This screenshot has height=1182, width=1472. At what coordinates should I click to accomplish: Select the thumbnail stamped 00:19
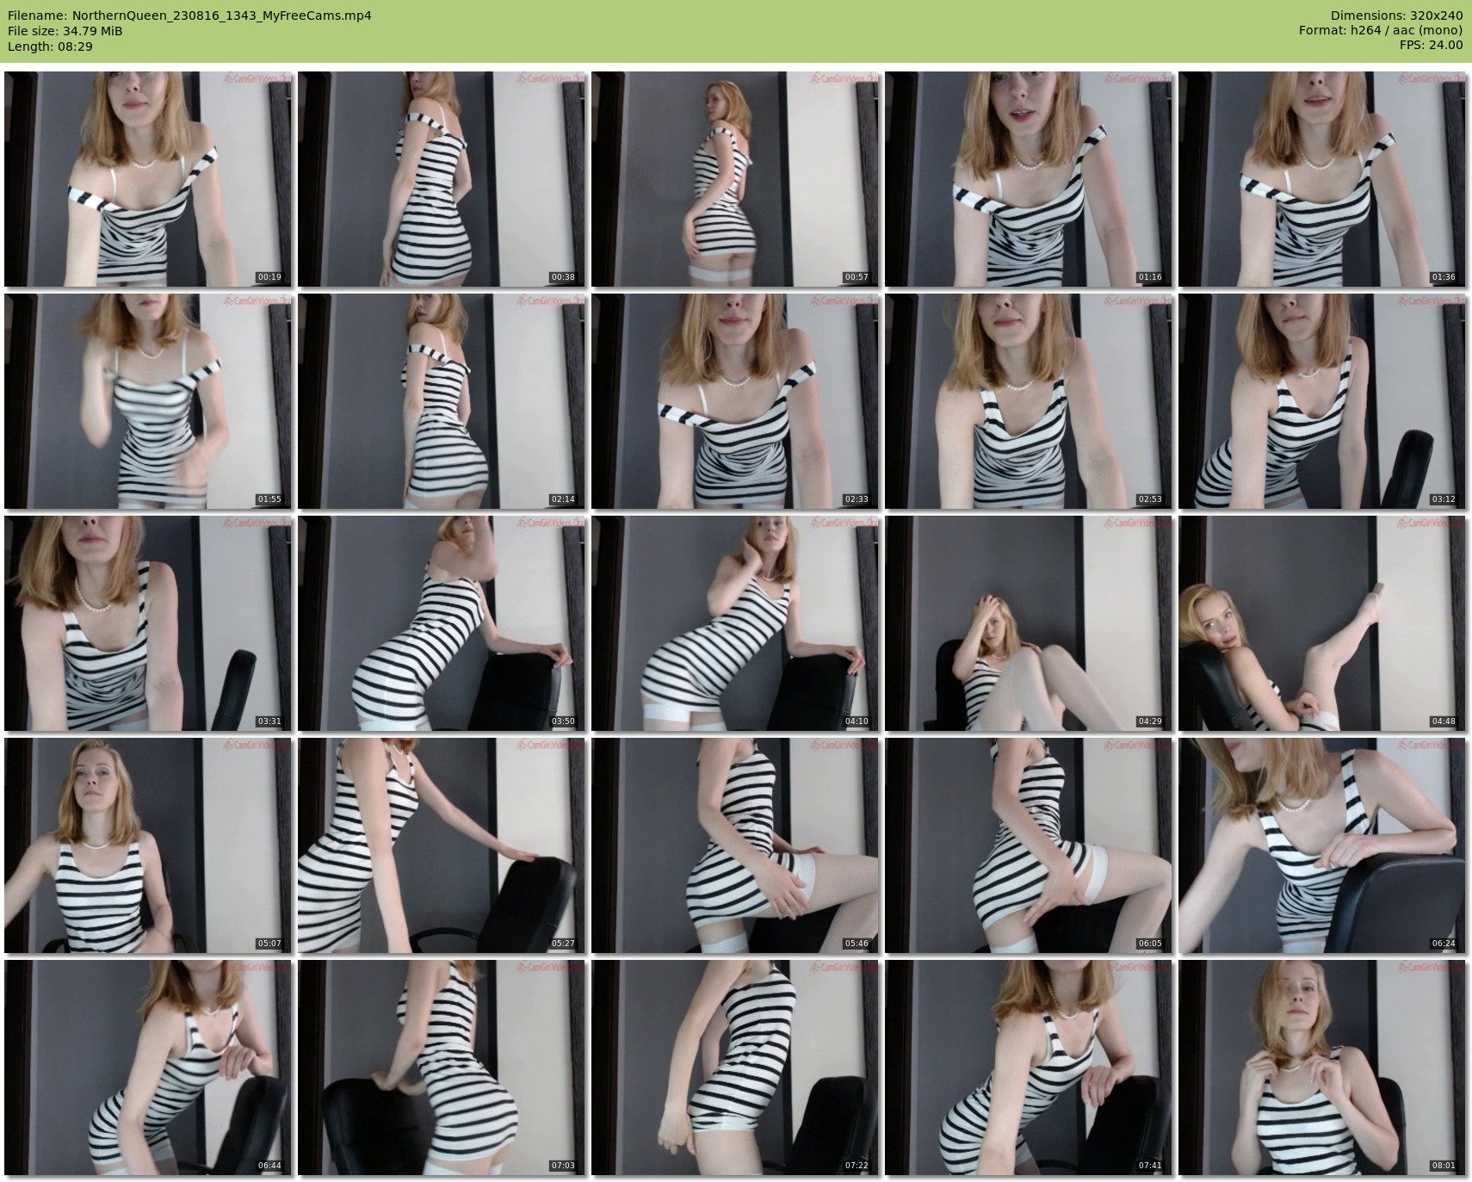[148, 179]
